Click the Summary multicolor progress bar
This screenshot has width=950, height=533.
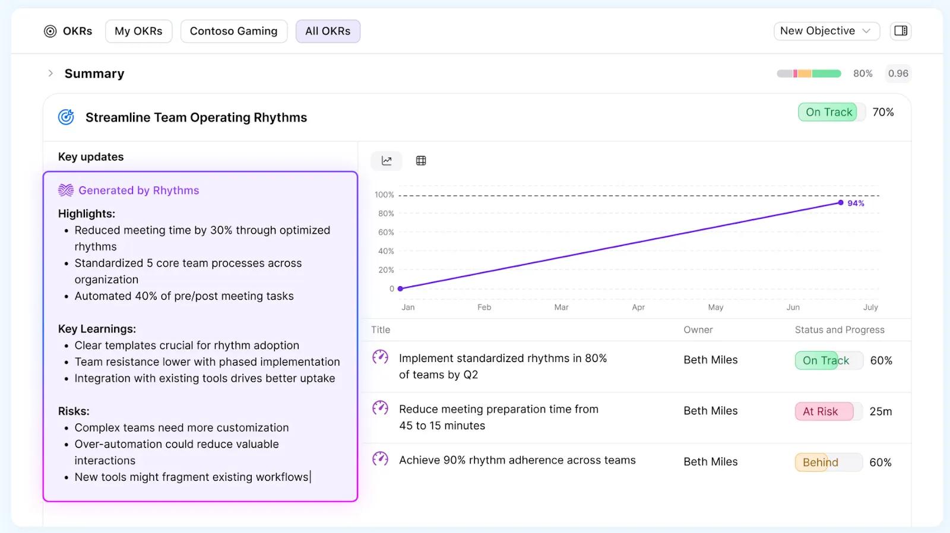click(809, 74)
